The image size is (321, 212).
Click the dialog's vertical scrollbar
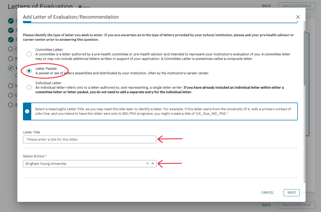point(304,57)
